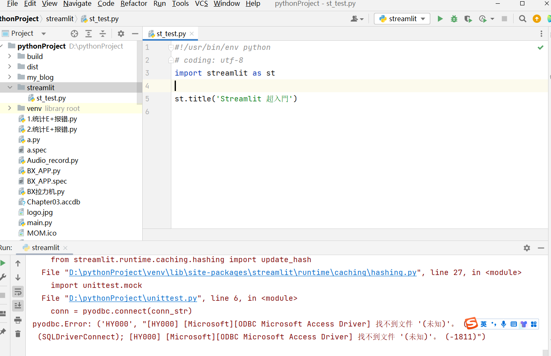Viewport: 551px width, 356px height.
Task: Toggle scroll to end in console
Action: pos(18,306)
